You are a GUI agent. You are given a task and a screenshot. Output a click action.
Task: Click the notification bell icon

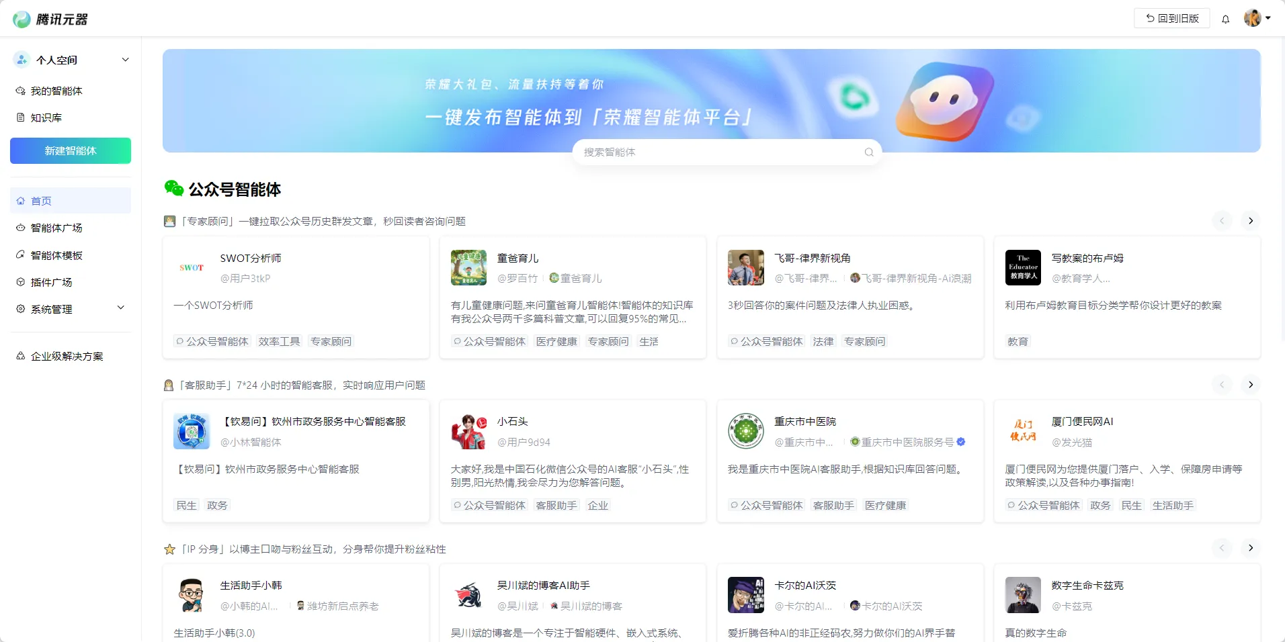click(1225, 19)
